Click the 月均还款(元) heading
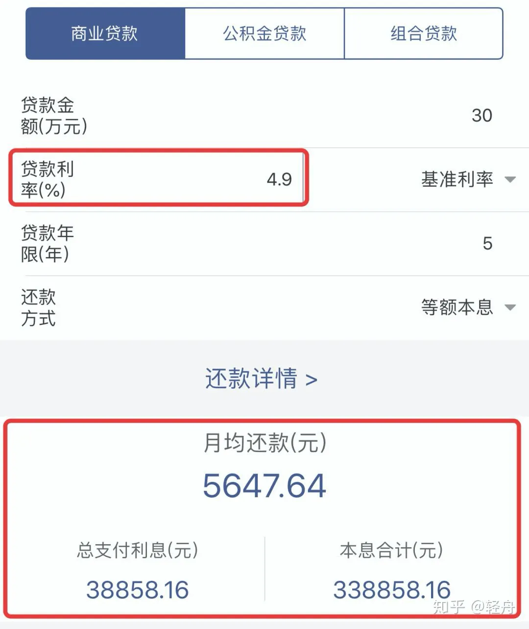Viewport: 529px width, 629px height. pos(264,443)
